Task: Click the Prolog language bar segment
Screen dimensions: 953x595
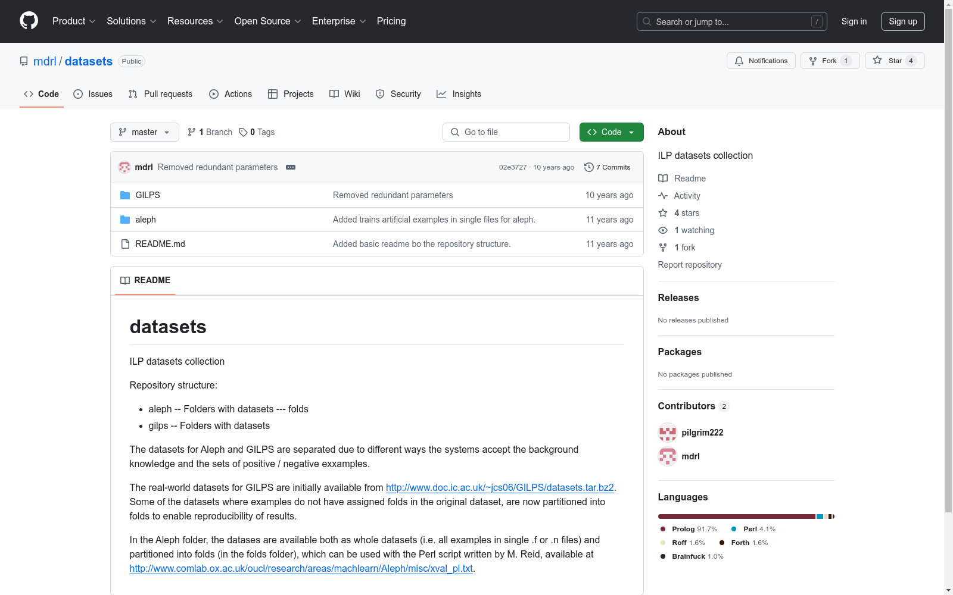Action: tap(737, 516)
